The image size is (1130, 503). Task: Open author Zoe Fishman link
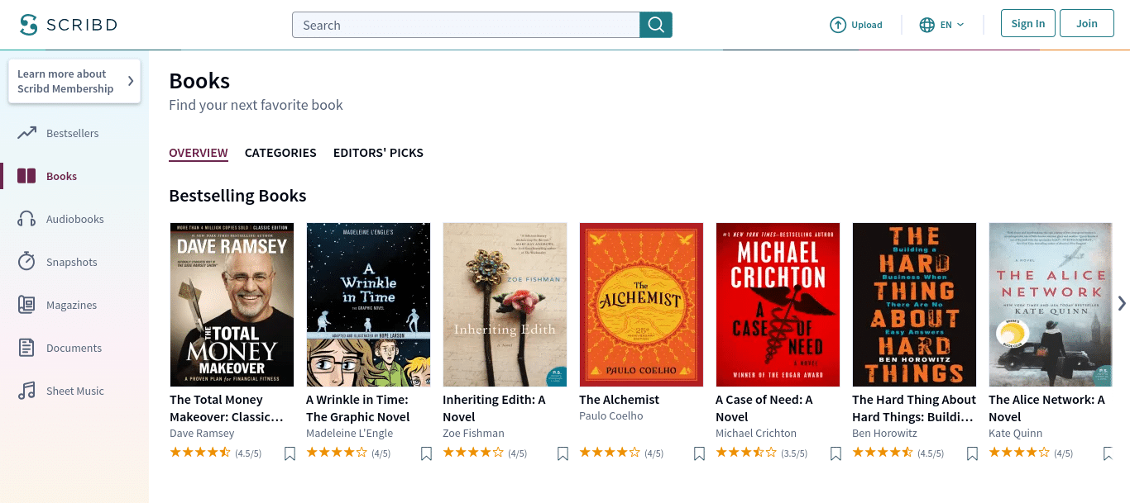473,433
